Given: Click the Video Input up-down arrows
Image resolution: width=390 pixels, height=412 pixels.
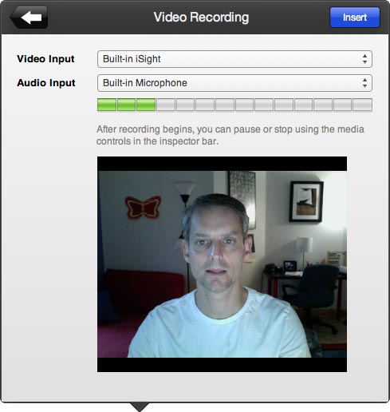Looking at the screenshot, I should click(x=364, y=59).
